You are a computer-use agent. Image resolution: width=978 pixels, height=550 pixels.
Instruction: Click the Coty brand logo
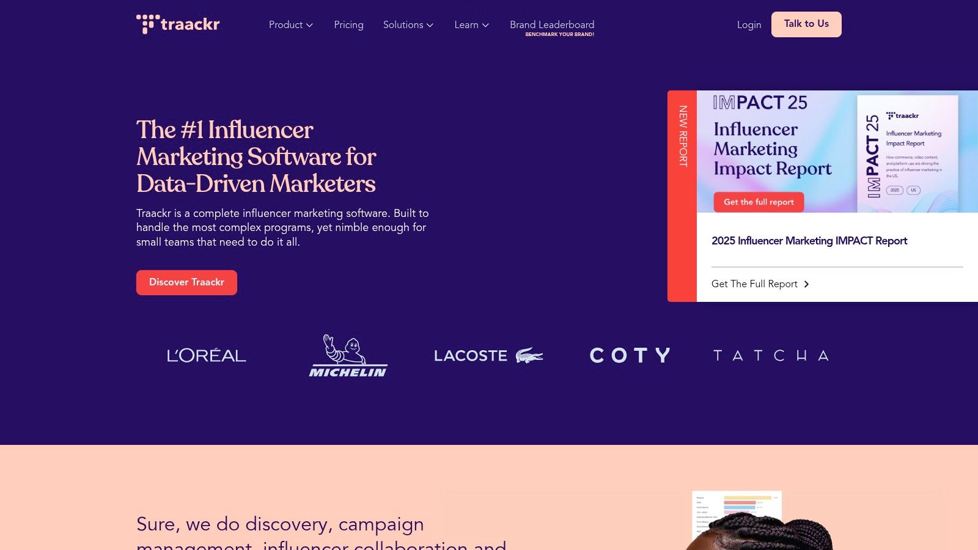pos(630,355)
